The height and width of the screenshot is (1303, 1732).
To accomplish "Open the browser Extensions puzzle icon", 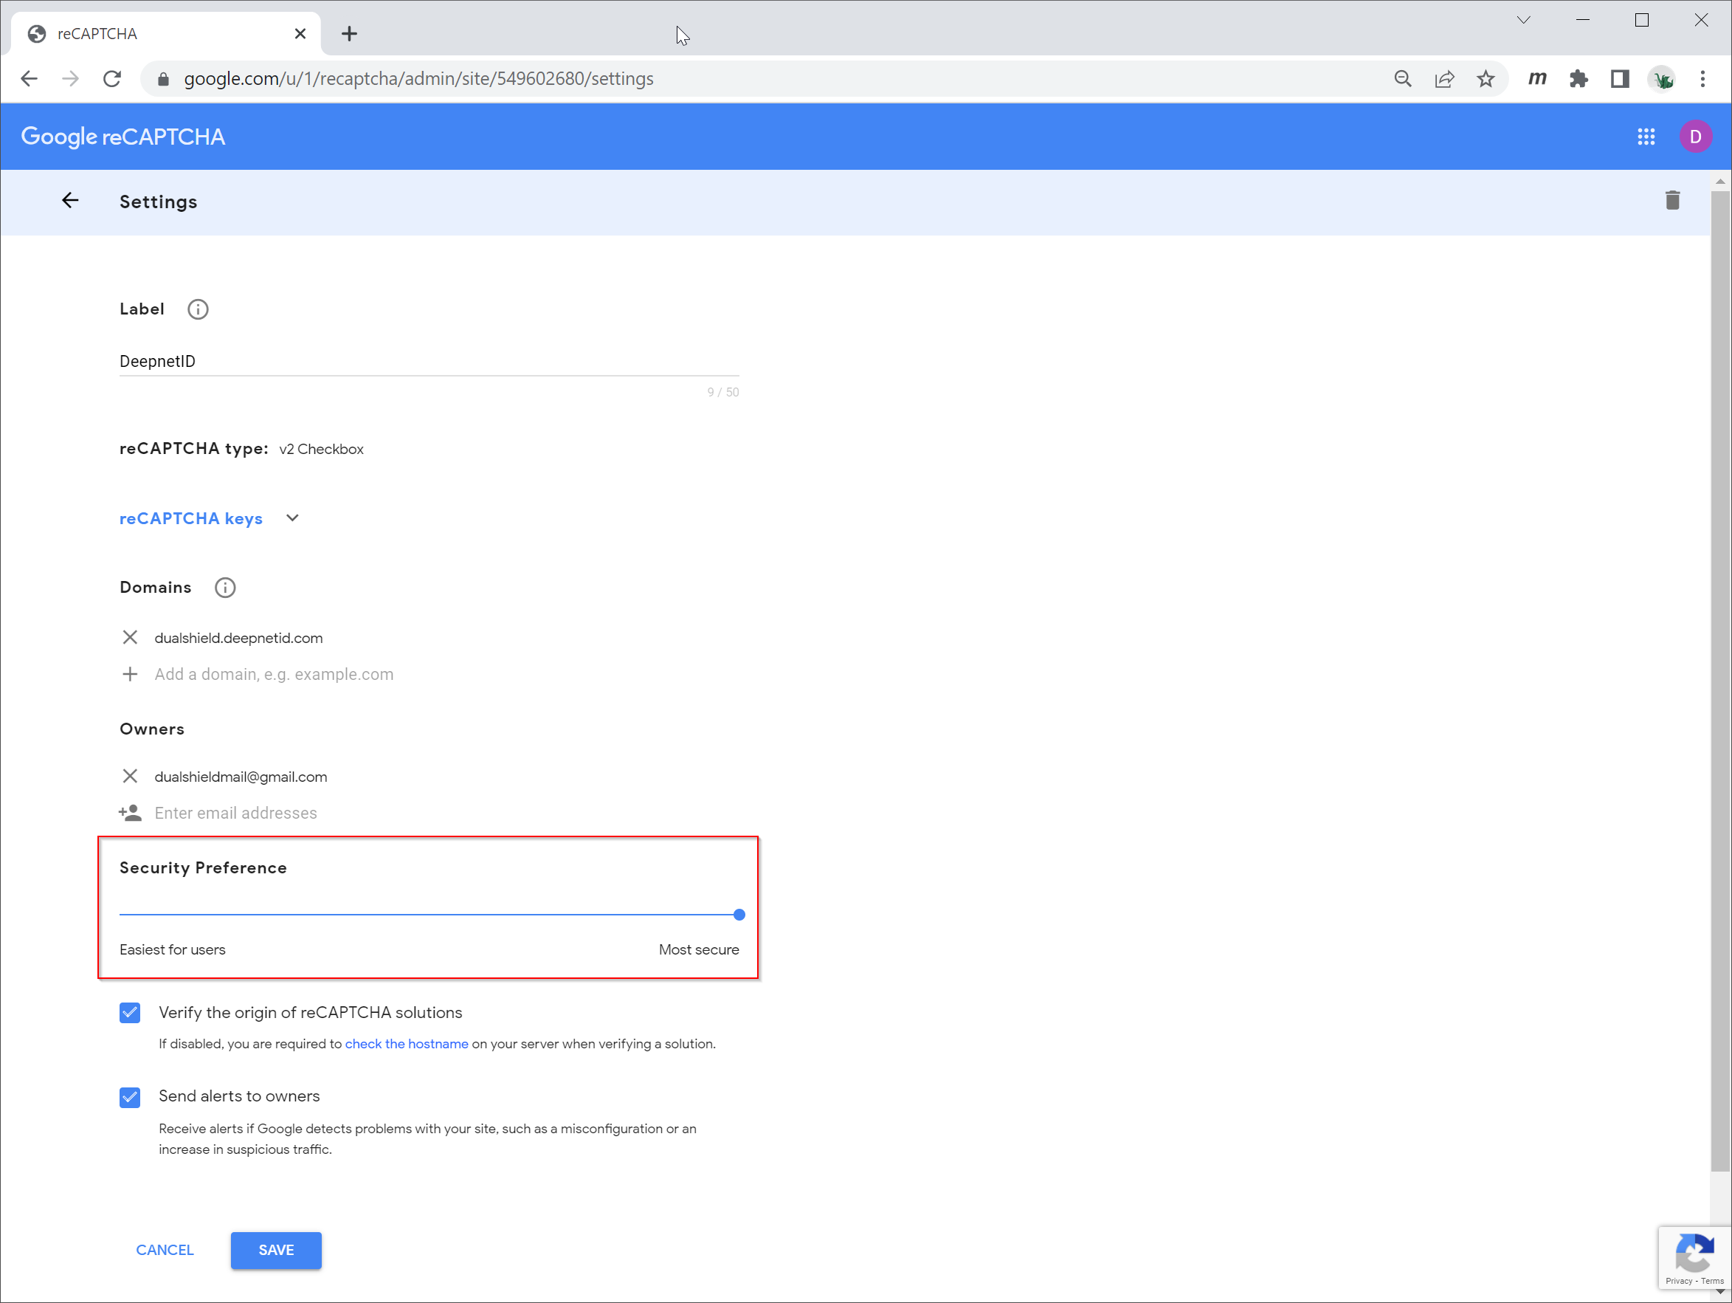I will (1578, 78).
